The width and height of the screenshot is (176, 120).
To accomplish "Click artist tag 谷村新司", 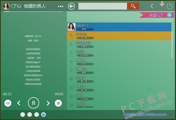I will [x=85, y=55].
